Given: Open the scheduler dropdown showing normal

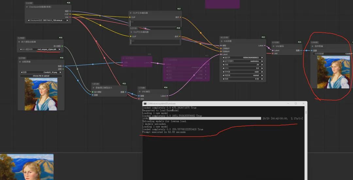Looking at the screenshot, I should point(243,75).
